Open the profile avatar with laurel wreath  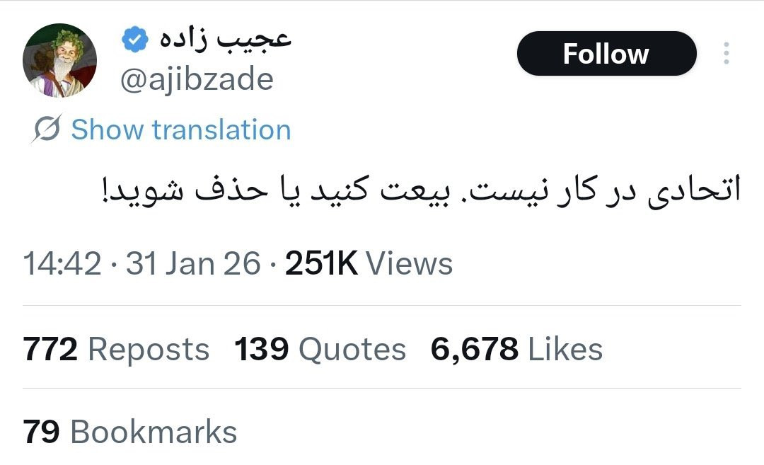(x=59, y=60)
